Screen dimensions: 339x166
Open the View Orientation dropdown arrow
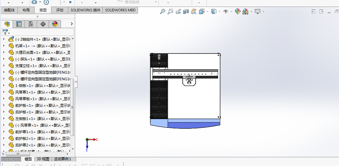point(208,11)
